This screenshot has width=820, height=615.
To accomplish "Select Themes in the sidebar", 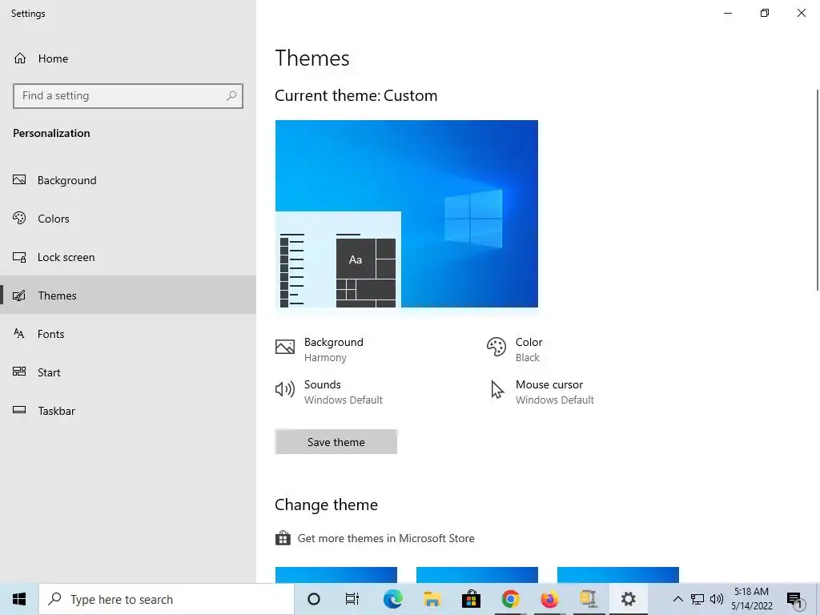I will (128, 295).
